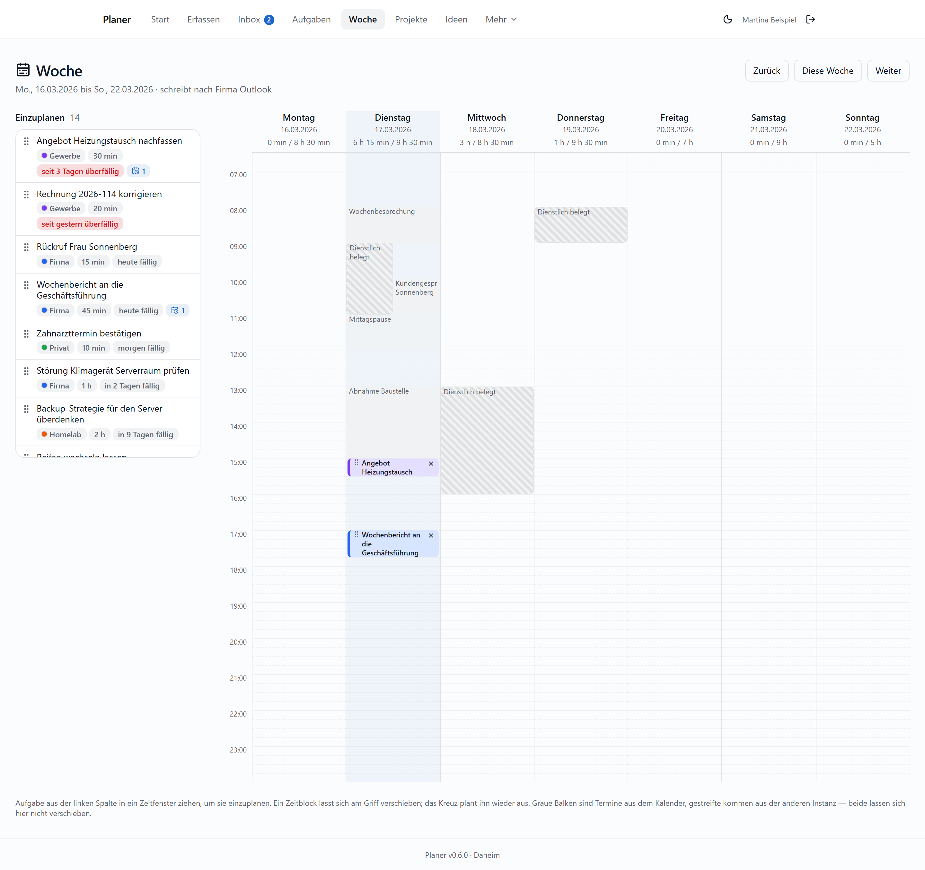Viewport: 925px width, 870px height.
Task: Click grip handle of Rechnung 2026-114 korrigieren
Action: tap(27, 194)
